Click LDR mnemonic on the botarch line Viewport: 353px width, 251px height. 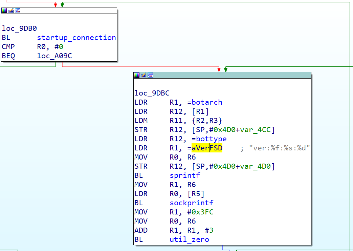pos(141,102)
